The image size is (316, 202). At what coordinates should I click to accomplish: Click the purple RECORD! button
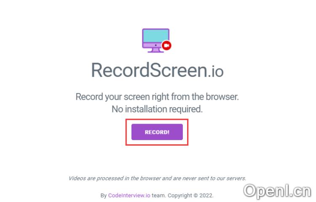pyautogui.click(x=157, y=132)
